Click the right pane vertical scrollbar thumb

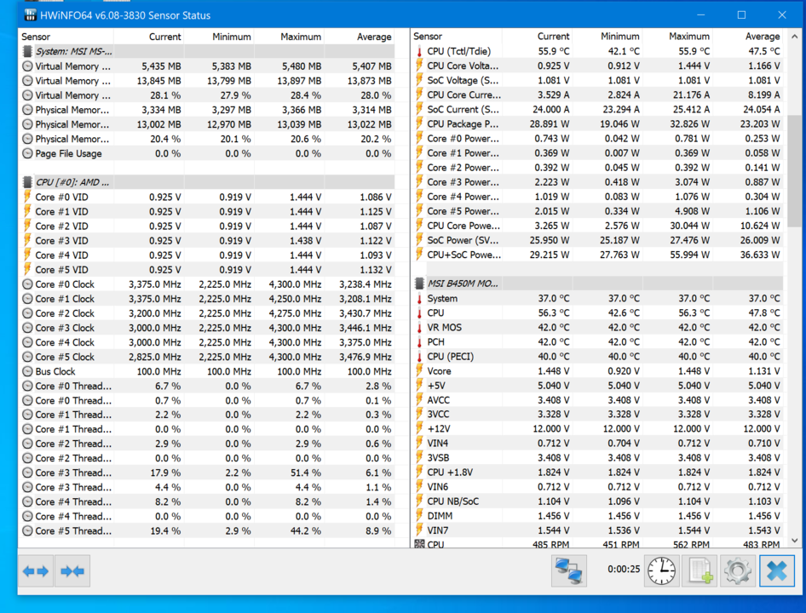coord(795,170)
